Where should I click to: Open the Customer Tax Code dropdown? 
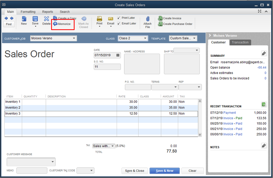point(91,171)
